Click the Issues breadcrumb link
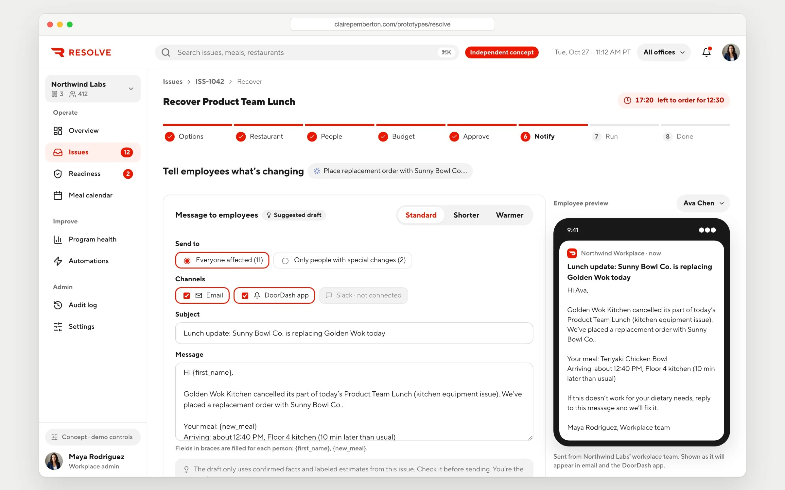Screen dimensions: 785x490 point(173,82)
